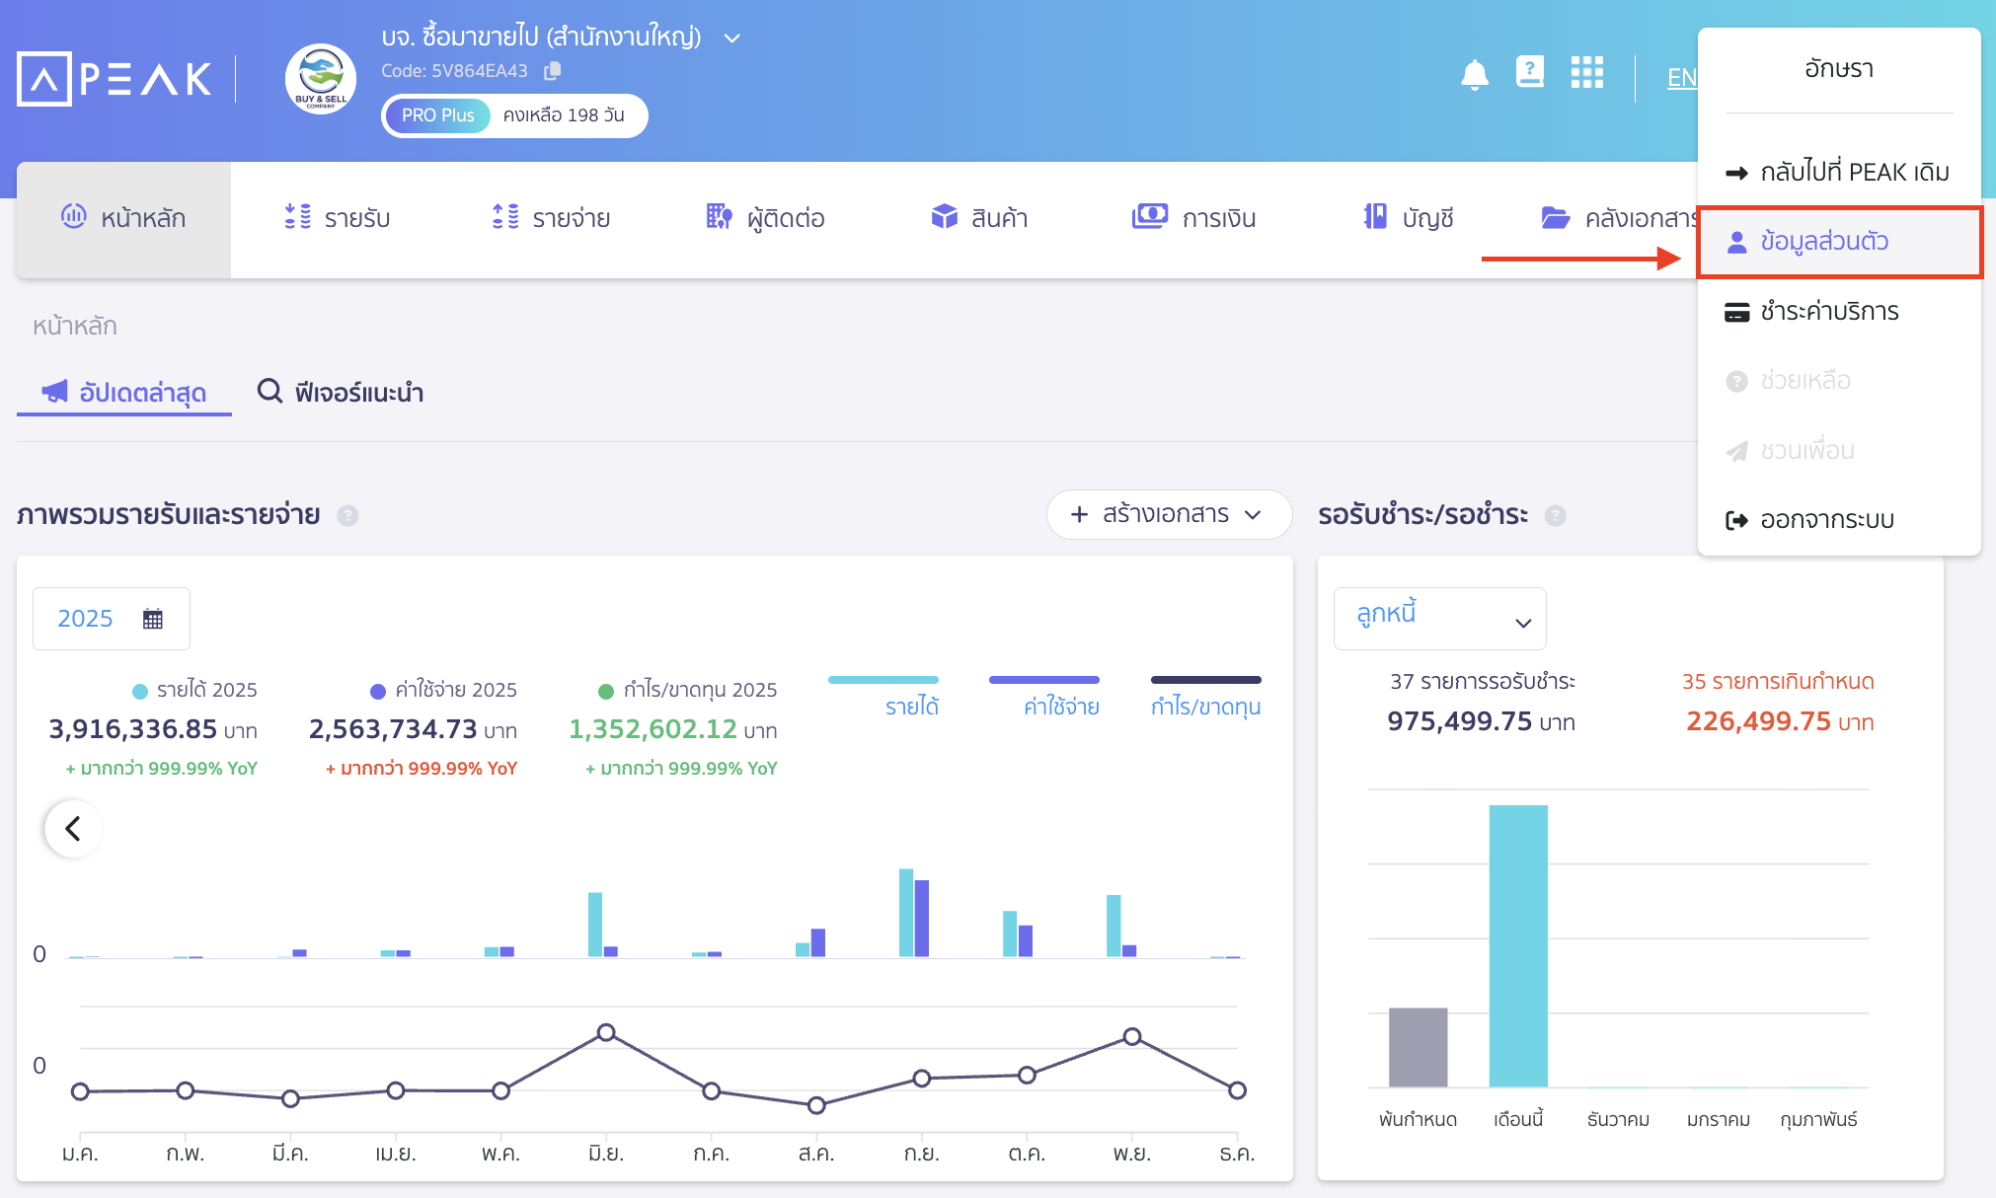Screen dimensions: 1996x1198
Task: Open the ลูกหนี้ dropdown selector
Action: [x=1439, y=619]
